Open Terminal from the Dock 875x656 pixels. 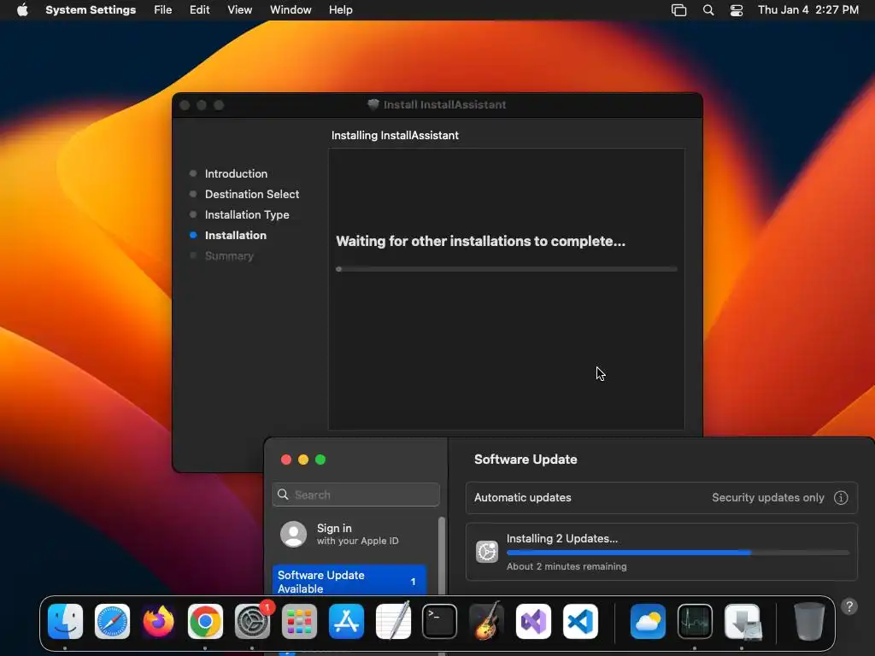pos(440,622)
